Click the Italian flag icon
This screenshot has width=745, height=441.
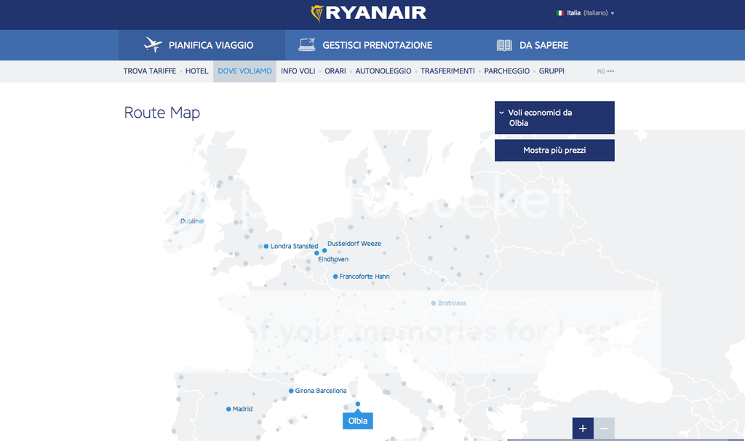560,13
